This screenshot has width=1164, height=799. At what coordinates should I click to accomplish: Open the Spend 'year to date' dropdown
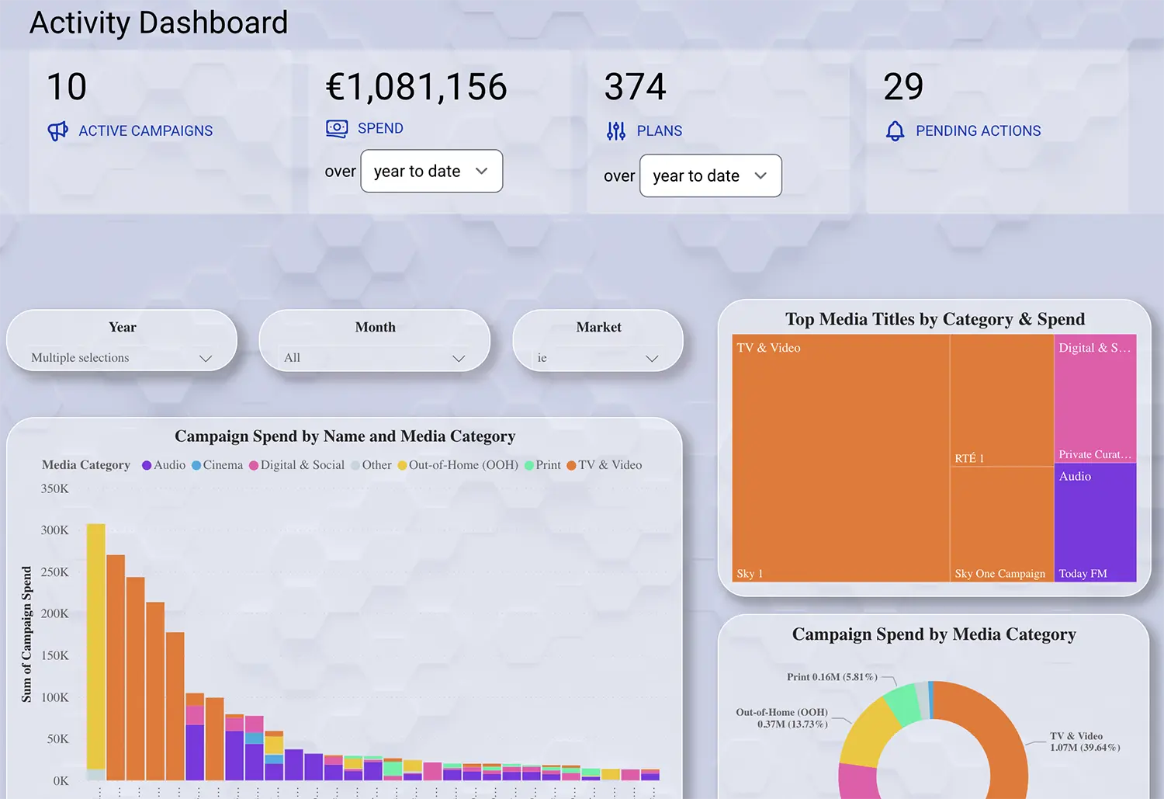click(x=431, y=171)
